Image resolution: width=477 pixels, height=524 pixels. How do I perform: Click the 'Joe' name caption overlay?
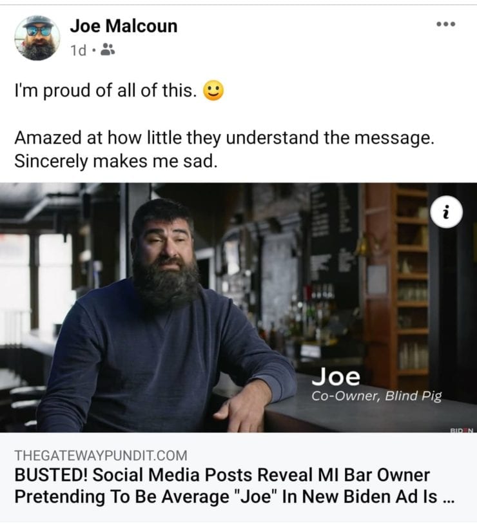tap(336, 376)
